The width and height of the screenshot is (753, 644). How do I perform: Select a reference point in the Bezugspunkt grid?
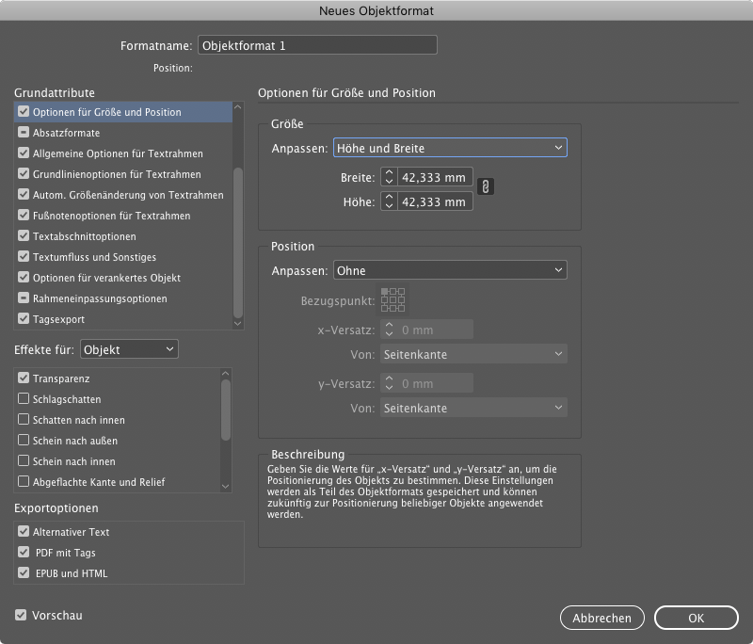point(393,299)
